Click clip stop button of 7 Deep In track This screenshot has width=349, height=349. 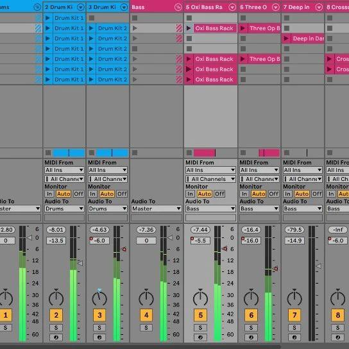287,153
